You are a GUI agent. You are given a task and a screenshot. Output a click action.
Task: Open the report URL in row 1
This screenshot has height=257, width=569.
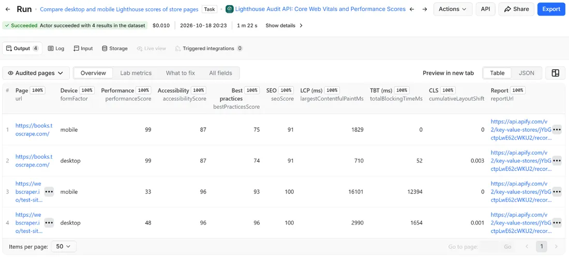pos(521,130)
